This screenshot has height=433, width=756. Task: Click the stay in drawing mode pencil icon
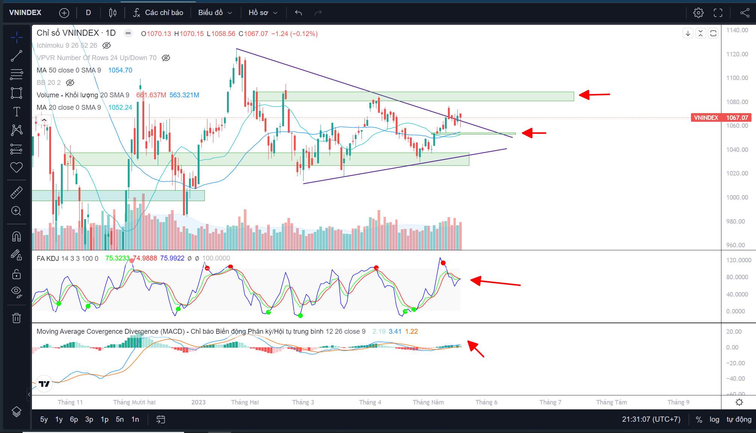coord(17,255)
